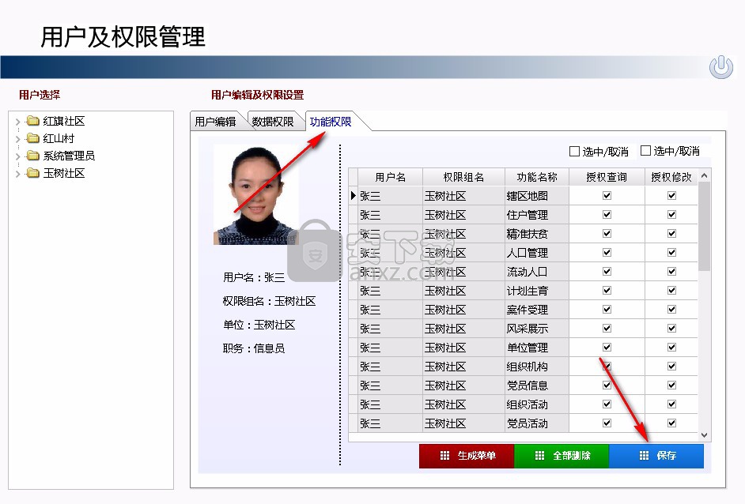Uncheck 授权修改 for 案件受理
This screenshot has width=745, height=504.
[671, 310]
